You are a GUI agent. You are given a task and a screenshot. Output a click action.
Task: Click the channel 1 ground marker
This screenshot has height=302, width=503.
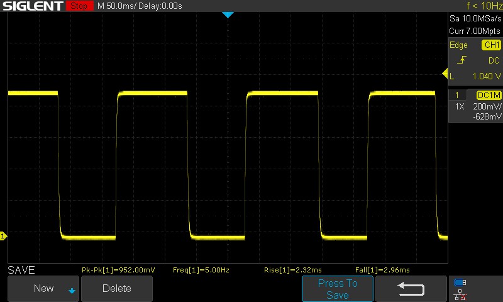[x=3, y=236]
